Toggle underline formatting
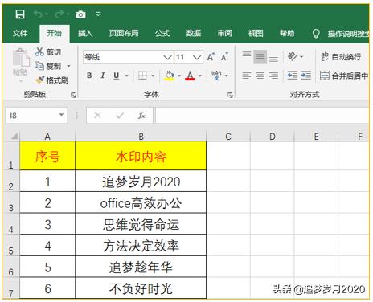 116,75
